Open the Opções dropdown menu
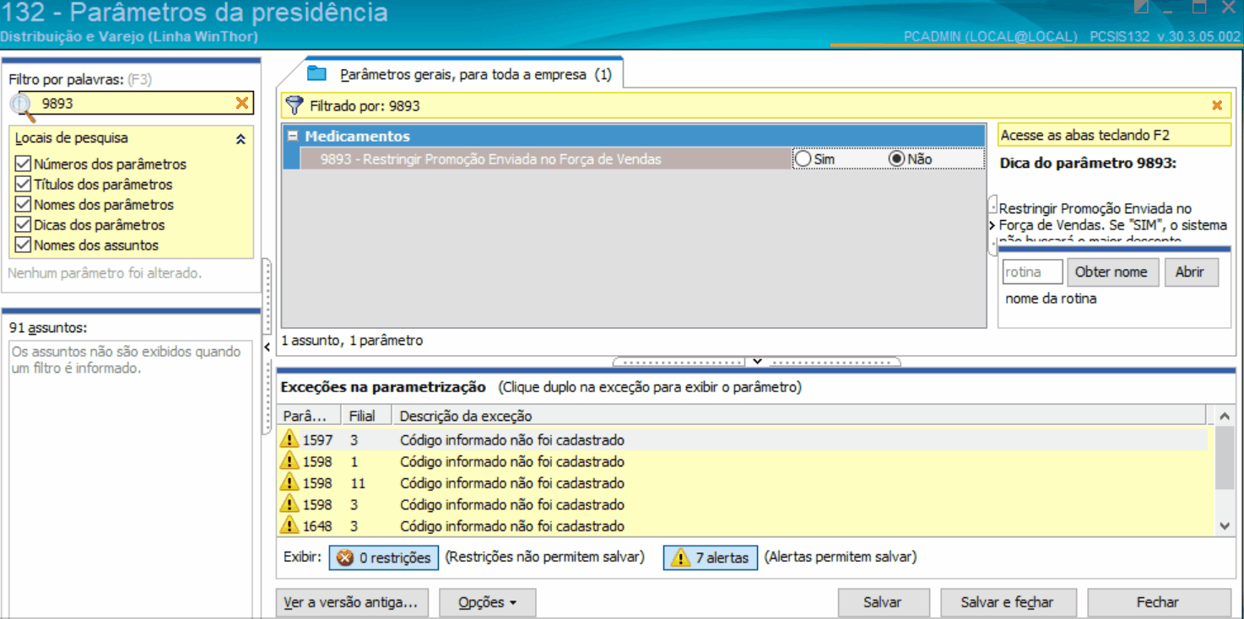 pos(488,602)
